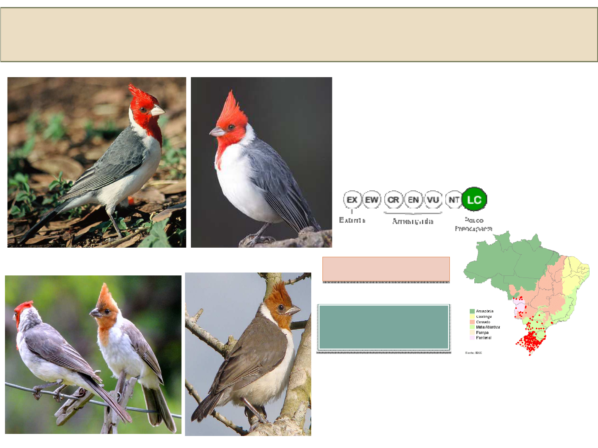Select the pink rectangle text box
This screenshot has width=598, height=448.
click(386, 269)
